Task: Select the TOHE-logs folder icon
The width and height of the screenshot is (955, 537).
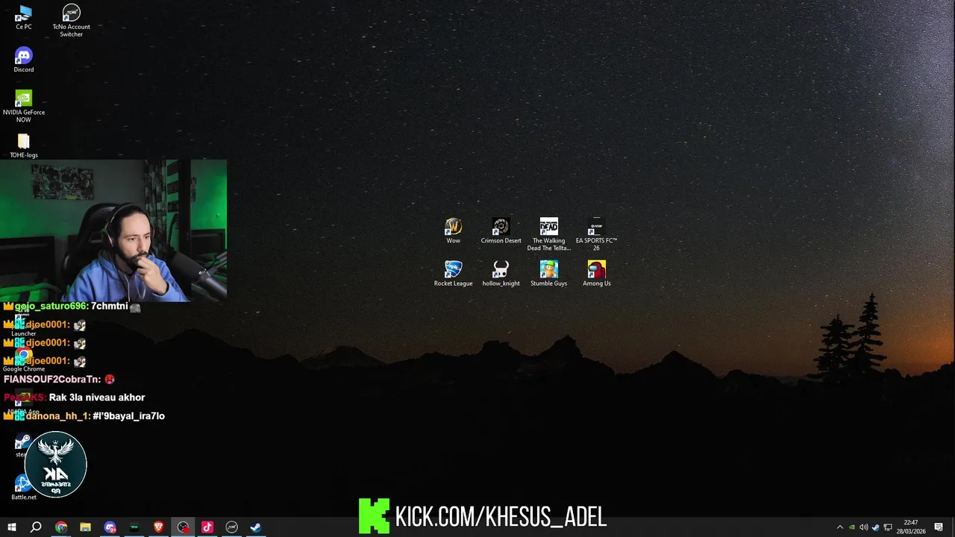Action: pos(24,145)
